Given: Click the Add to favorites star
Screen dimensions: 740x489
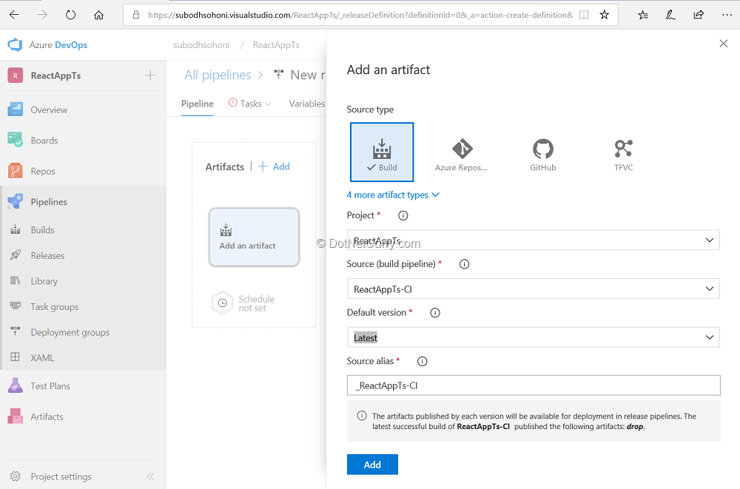Looking at the screenshot, I should click(604, 15).
